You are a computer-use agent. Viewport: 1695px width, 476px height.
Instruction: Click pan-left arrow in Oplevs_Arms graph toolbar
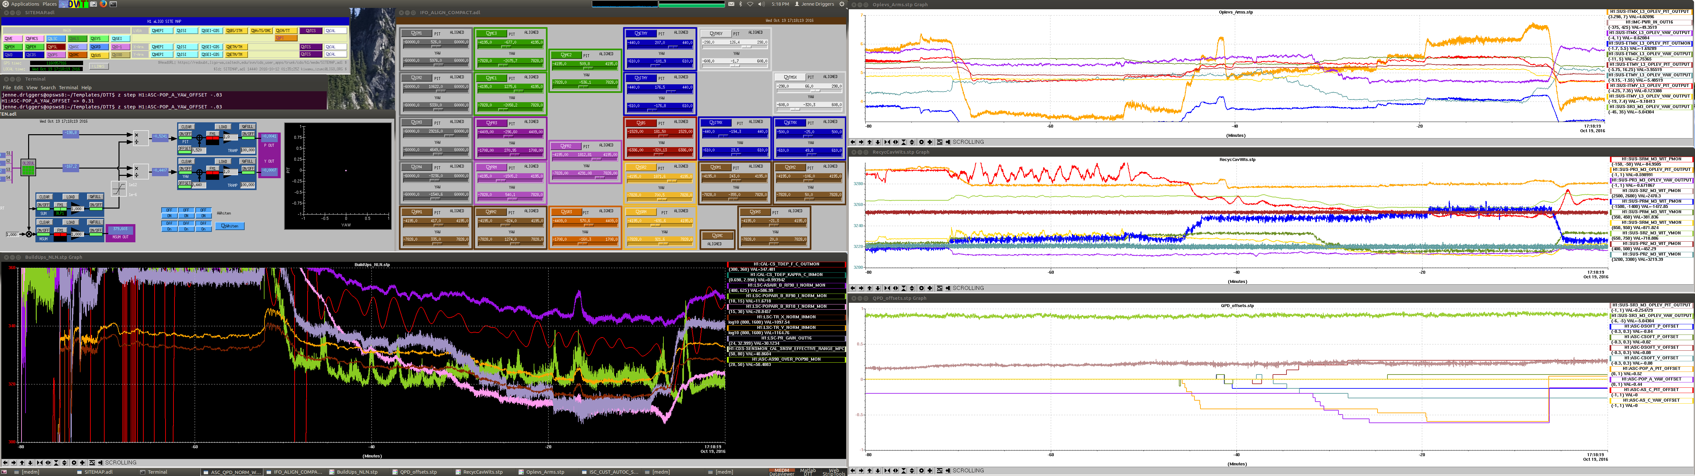pos(853,142)
